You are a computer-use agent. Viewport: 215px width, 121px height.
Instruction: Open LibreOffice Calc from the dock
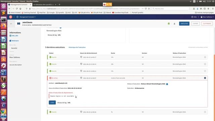tap(4, 46)
